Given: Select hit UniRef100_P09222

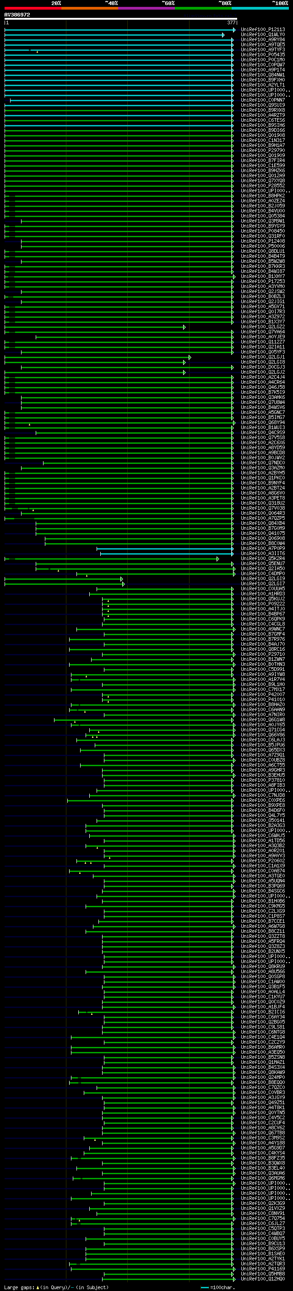Looking at the screenshot, I should pos(263,604).
